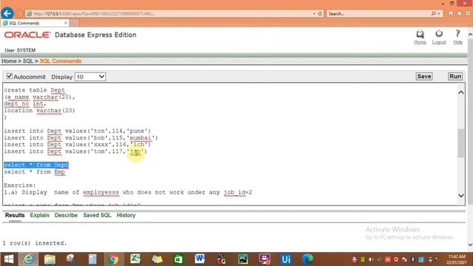Image resolution: width=473 pixels, height=266 pixels.
Task: Click the Oracle Database Express Edition logo
Action: [70, 35]
